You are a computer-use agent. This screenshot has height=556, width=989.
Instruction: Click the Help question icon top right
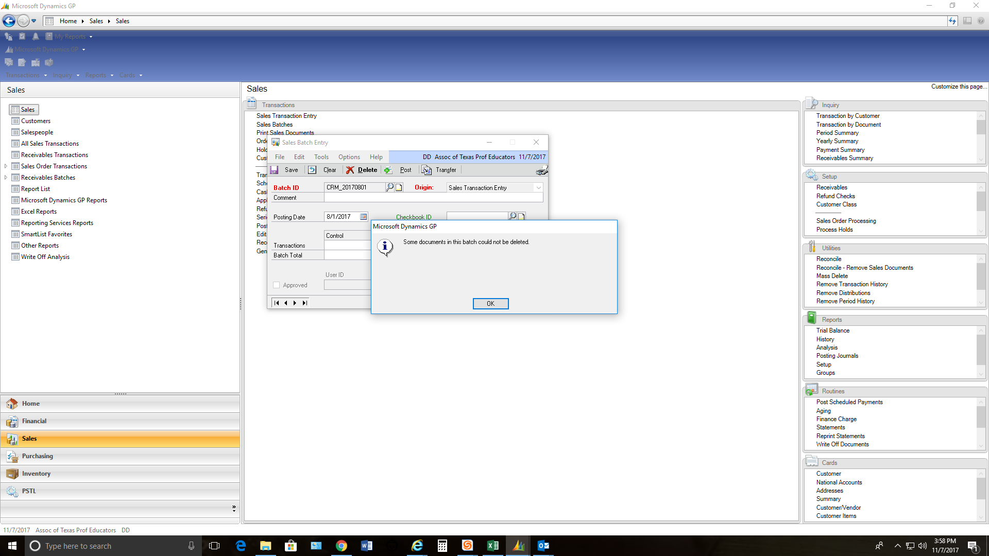(x=981, y=21)
